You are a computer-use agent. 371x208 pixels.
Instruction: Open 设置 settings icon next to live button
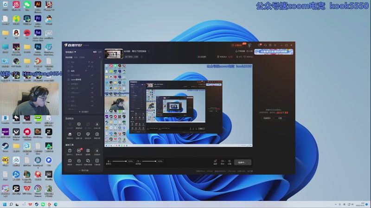[x=230, y=162]
